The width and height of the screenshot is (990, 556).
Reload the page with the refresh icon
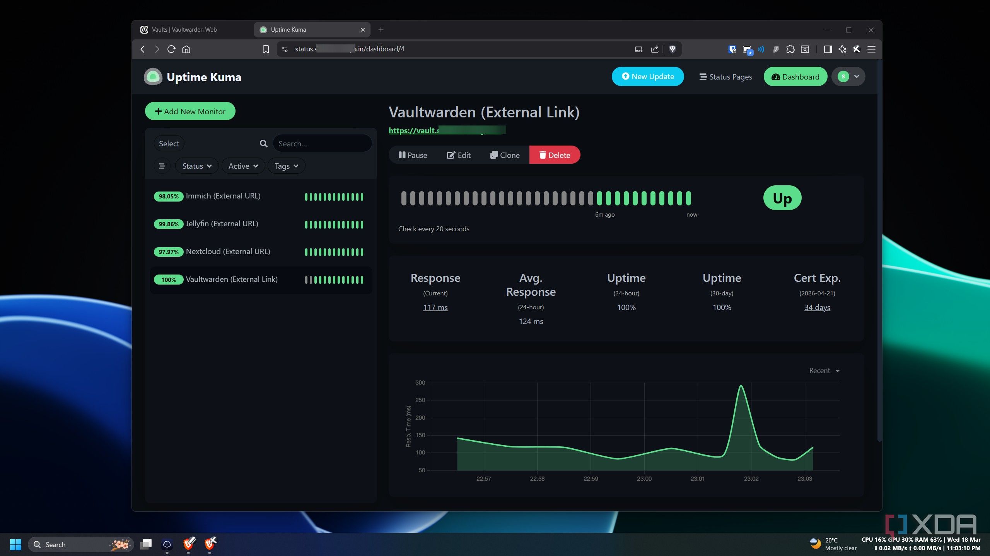(x=171, y=49)
